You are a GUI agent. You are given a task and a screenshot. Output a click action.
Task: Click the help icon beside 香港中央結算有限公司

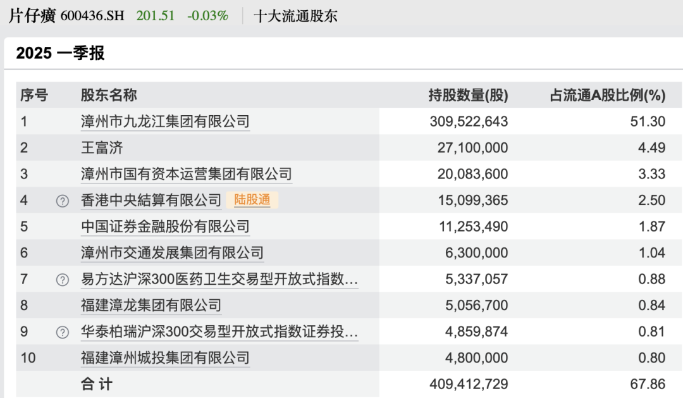point(62,201)
